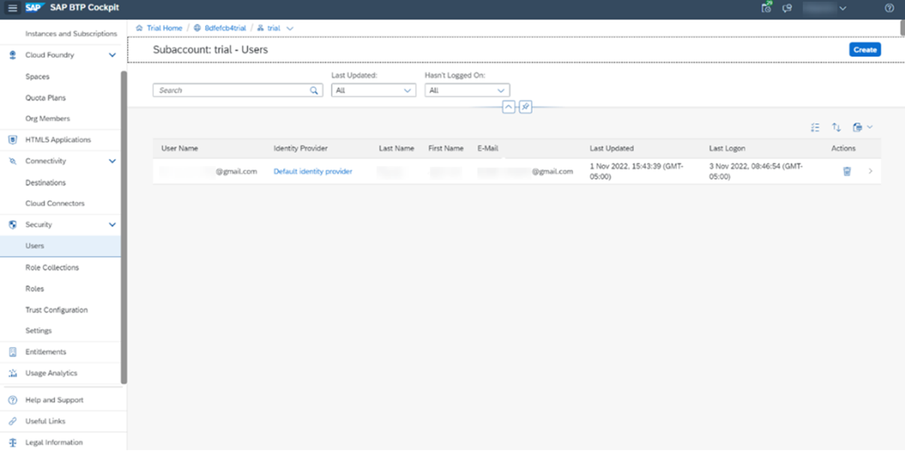The height and width of the screenshot is (451, 905).
Task: Click the Legal Information icon
Action: [x=12, y=443]
